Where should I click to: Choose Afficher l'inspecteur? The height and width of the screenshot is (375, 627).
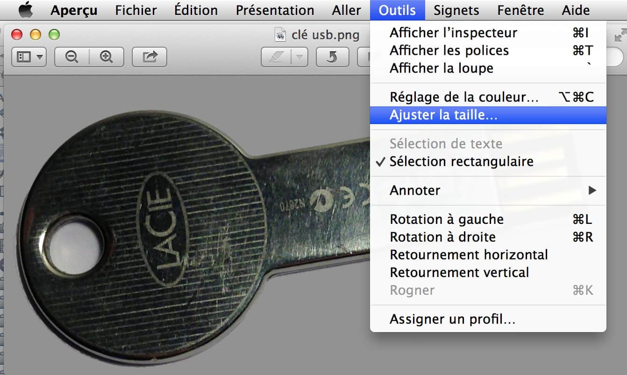pyautogui.click(x=488, y=33)
